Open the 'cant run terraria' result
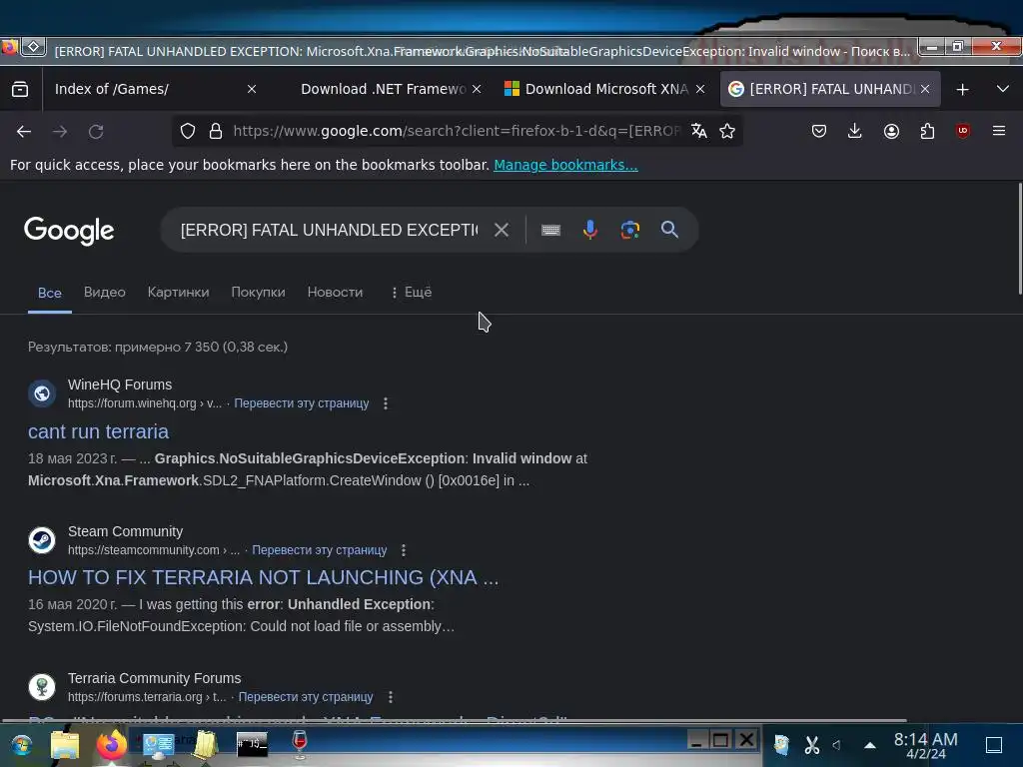This screenshot has height=767, width=1023. pyautogui.click(x=98, y=431)
